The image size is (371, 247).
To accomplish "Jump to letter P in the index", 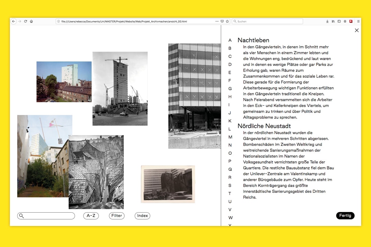I will [230, 161].
